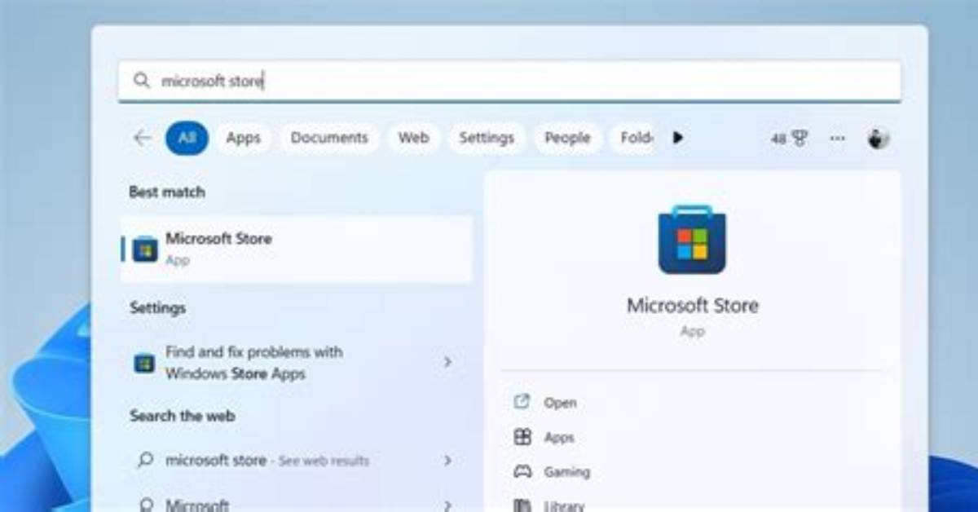Screen dimensions: 978x512
Task: Expand chevron beside the Microsoft web suggestion
Action: [447, 505]
